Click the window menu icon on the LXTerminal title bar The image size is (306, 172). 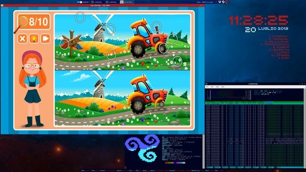pyautogui.click(x=206, y=84)
